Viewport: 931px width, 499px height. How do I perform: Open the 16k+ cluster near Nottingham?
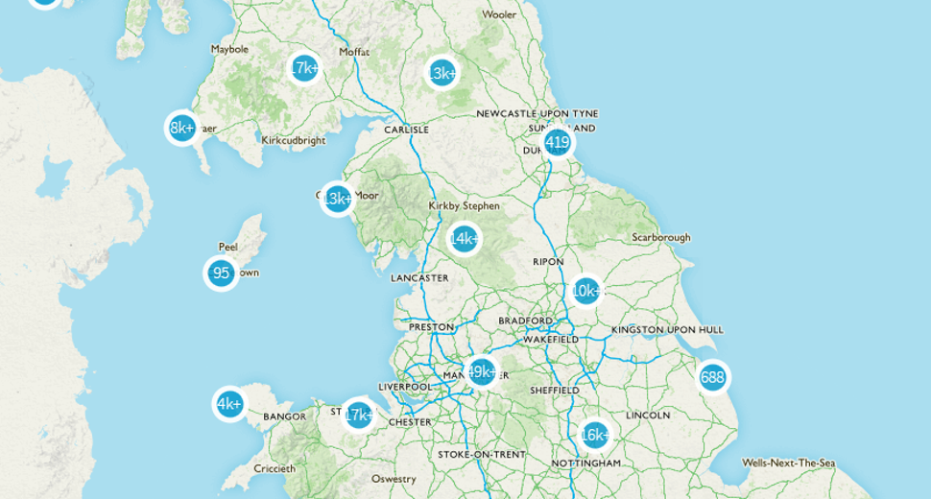click(594, 436)
